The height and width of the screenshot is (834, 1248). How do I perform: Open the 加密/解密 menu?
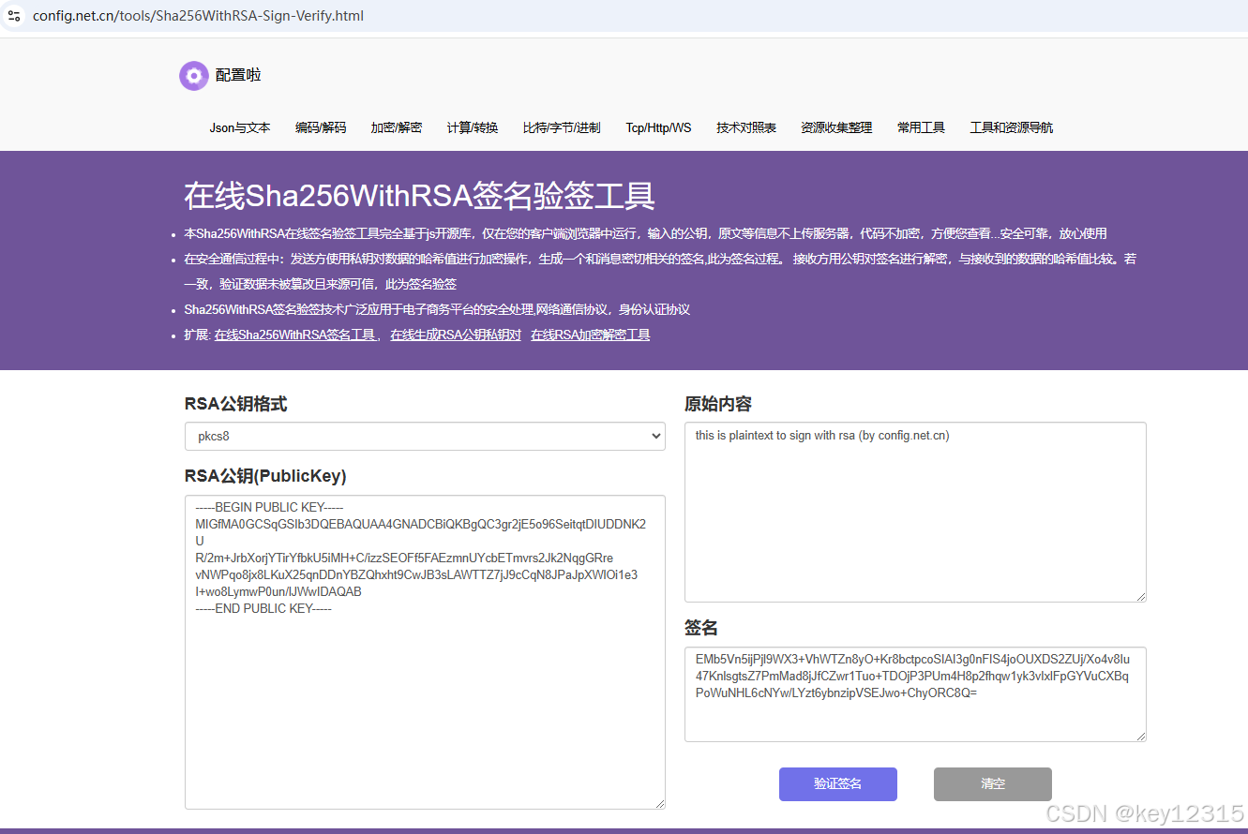396,127
